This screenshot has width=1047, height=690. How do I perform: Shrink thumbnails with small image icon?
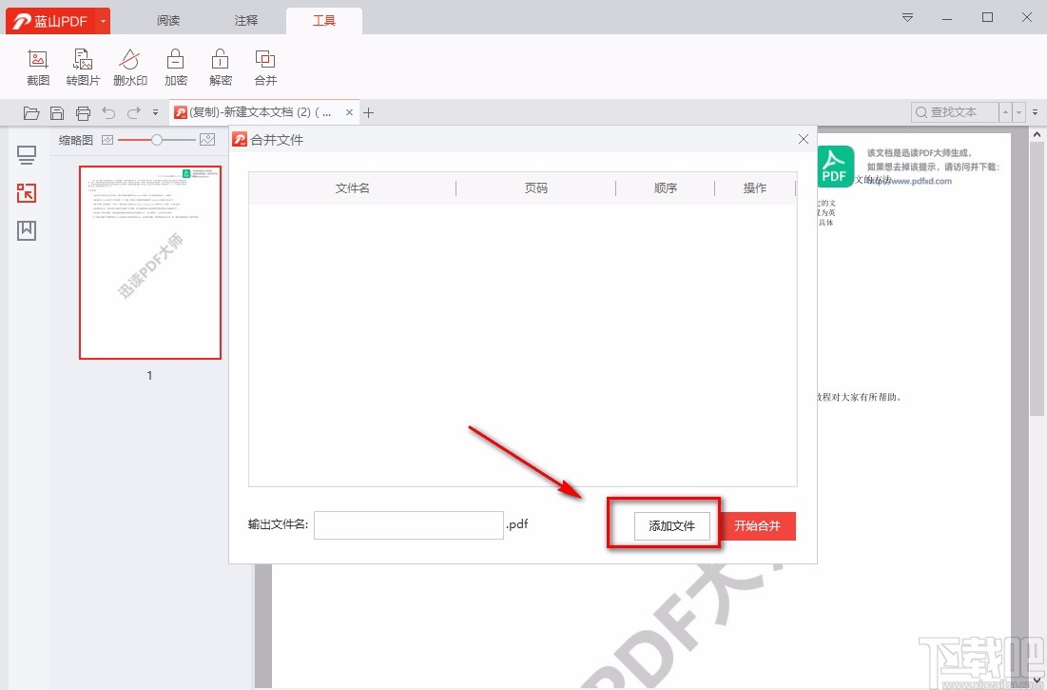[x=107, y=140]
